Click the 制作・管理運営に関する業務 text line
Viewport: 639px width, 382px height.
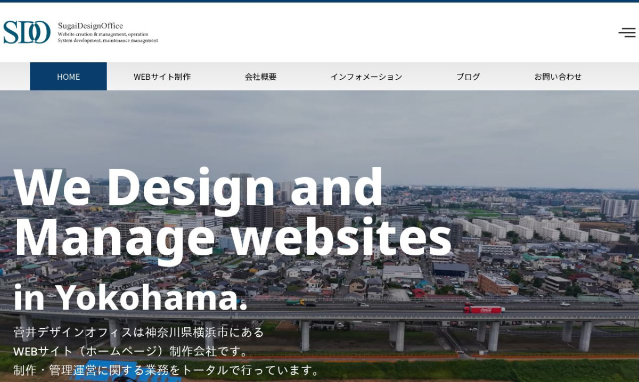(x=166, y=370)
